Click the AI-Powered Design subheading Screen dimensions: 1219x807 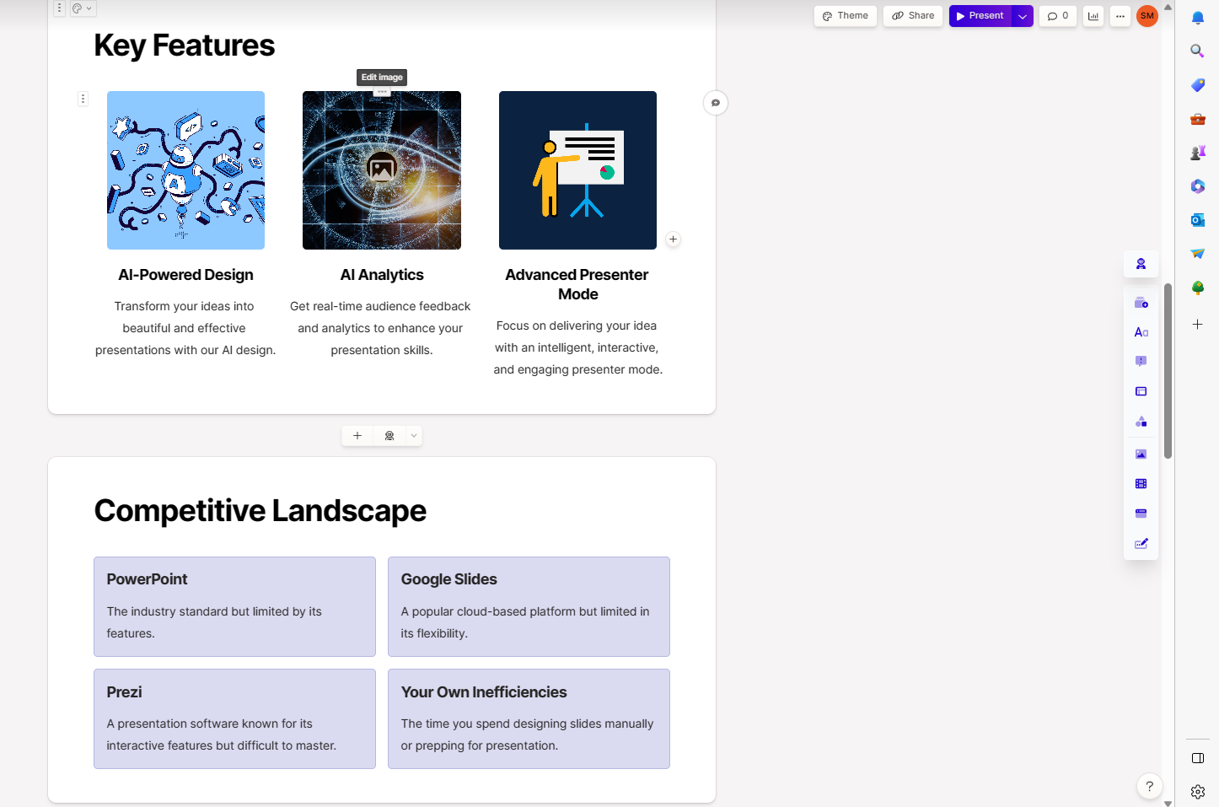click(185, 275)
